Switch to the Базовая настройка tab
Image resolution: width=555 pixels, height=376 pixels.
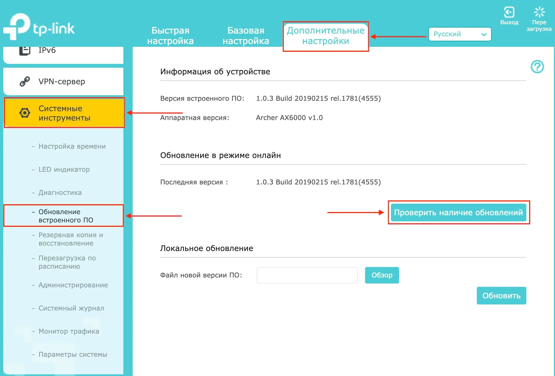[246, 36]
